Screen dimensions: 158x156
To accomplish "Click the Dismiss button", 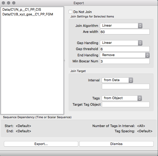I will coord(116,144).
